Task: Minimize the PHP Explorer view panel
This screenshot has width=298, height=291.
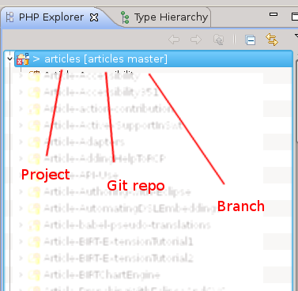Action: pyautogui.click(x=273, y=14)
